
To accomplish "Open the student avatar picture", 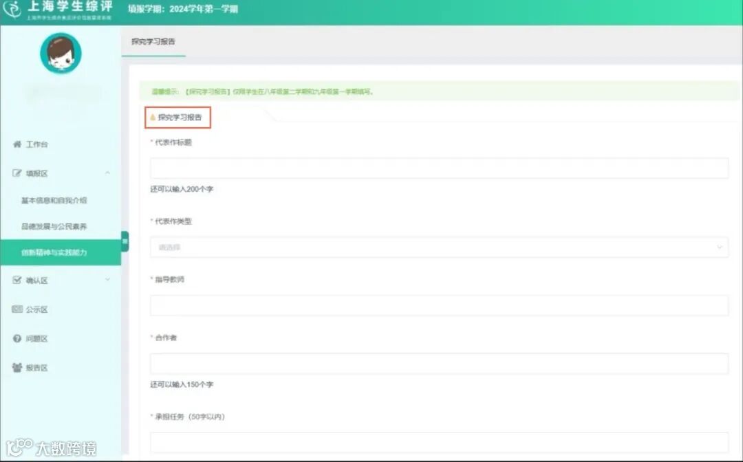I will [x=61, y=53].
